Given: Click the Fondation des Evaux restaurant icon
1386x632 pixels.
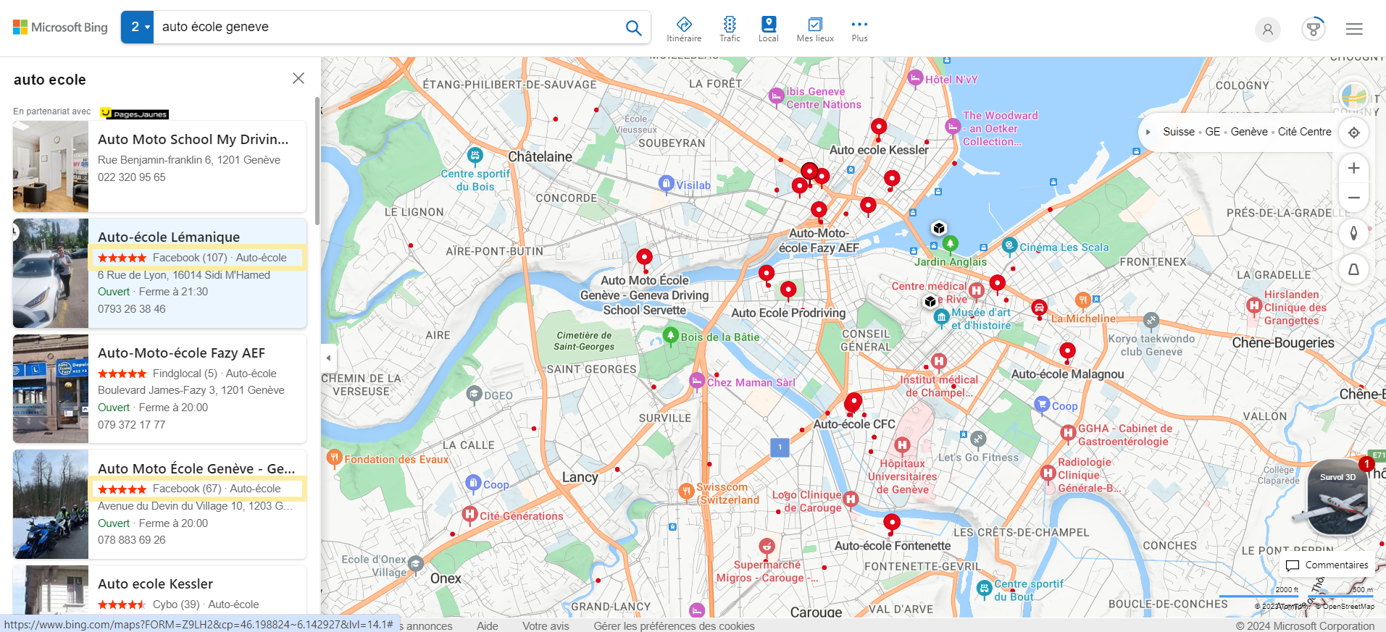Looking at the screenshot, I should coord(334,458).
